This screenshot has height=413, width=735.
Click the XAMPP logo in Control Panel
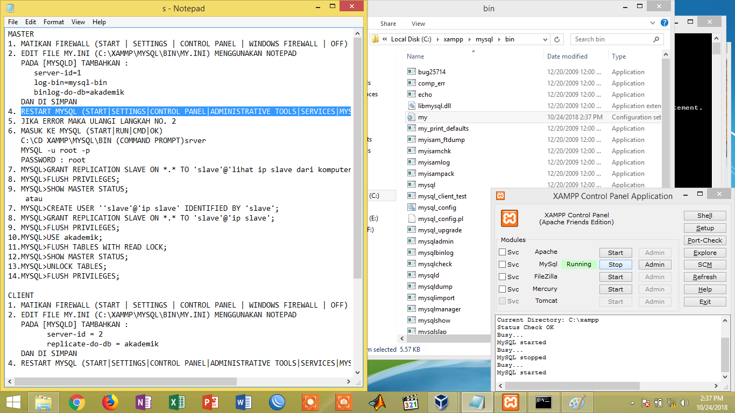point(510,218)
